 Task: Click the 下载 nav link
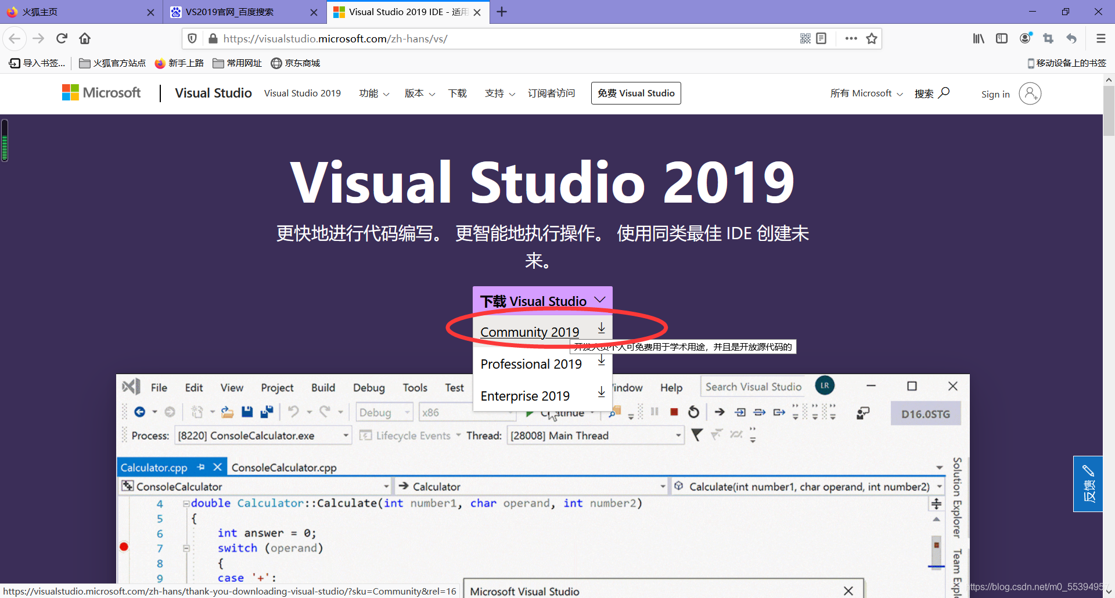(458, 93)
